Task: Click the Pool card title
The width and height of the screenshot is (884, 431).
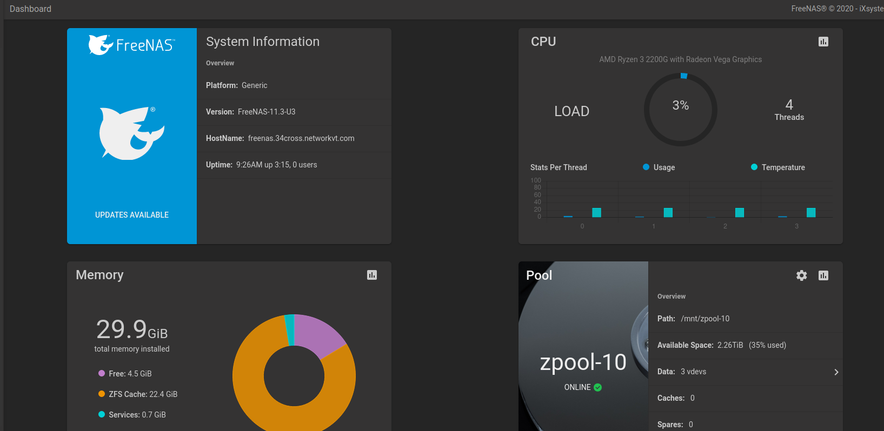Action: pos(539,275)
